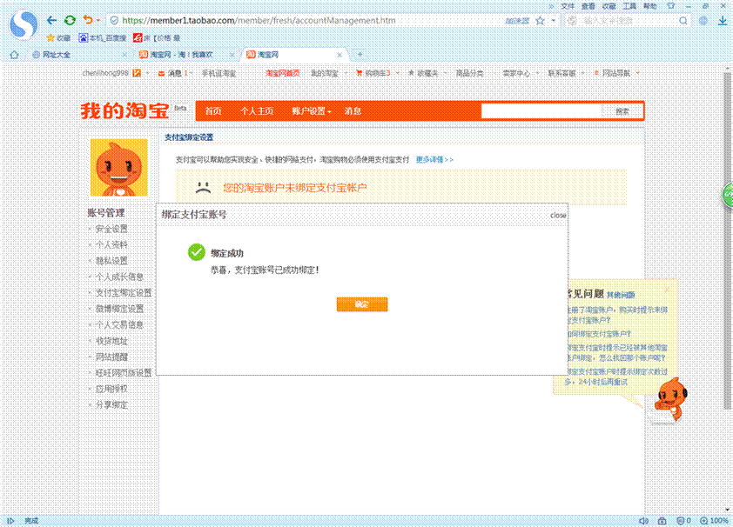The height and width of the screenshot is (527, 733).
Task: Click the orange mascot profile avatar
Action: click(118, 167)
